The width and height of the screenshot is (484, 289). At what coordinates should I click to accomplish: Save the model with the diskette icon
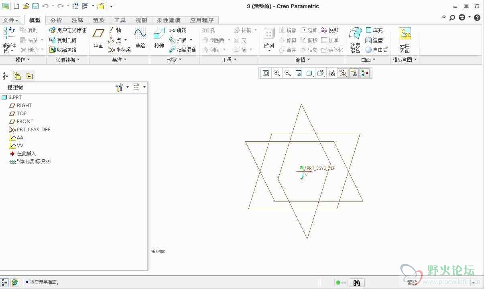[35, 6]
